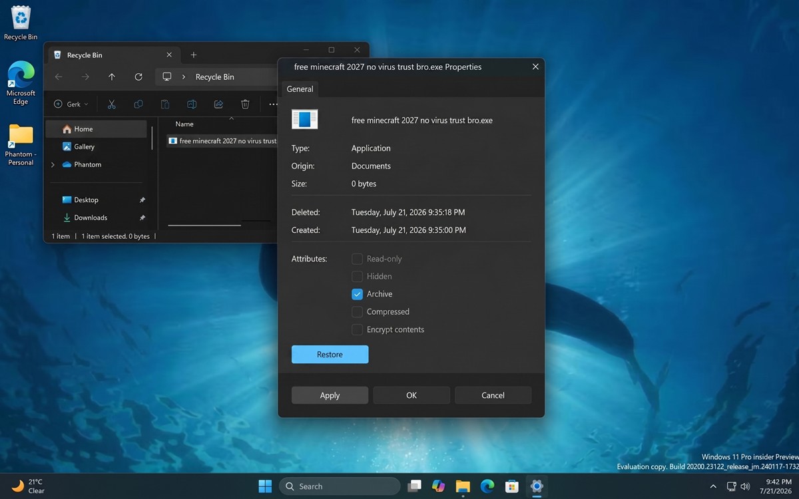The height and width of the screenshot is (499, 799).
Task: Open Microsoft Store from taskbar
Action: 511,486
